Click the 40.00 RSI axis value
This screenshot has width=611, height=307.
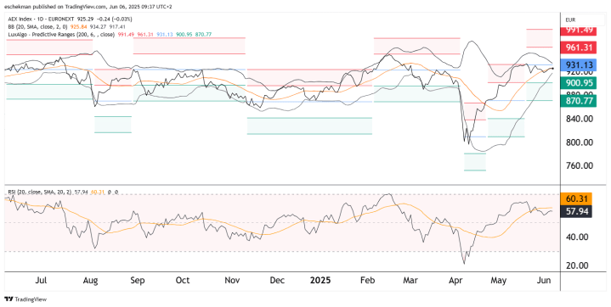[x=578, y=237]
